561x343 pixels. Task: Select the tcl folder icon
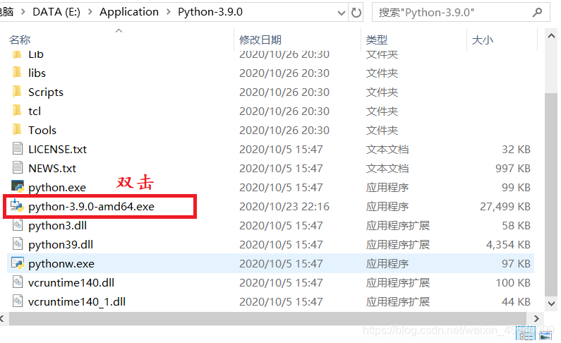point(17,111)
